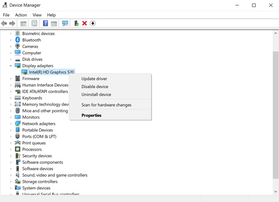
Task: Open the View menu
Action: click(37, 15)
